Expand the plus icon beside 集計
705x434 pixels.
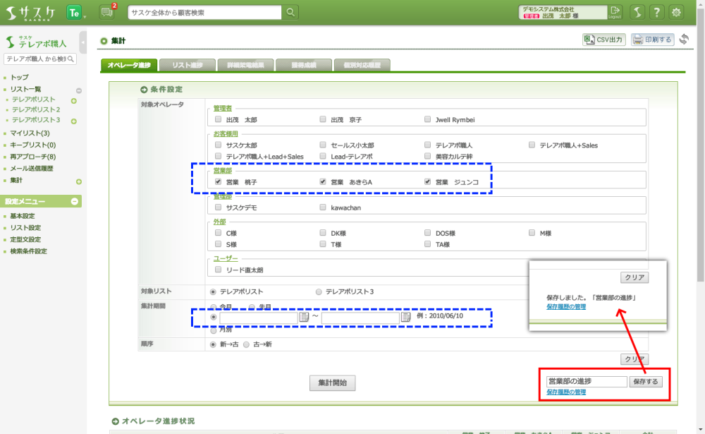click(79, 181)
